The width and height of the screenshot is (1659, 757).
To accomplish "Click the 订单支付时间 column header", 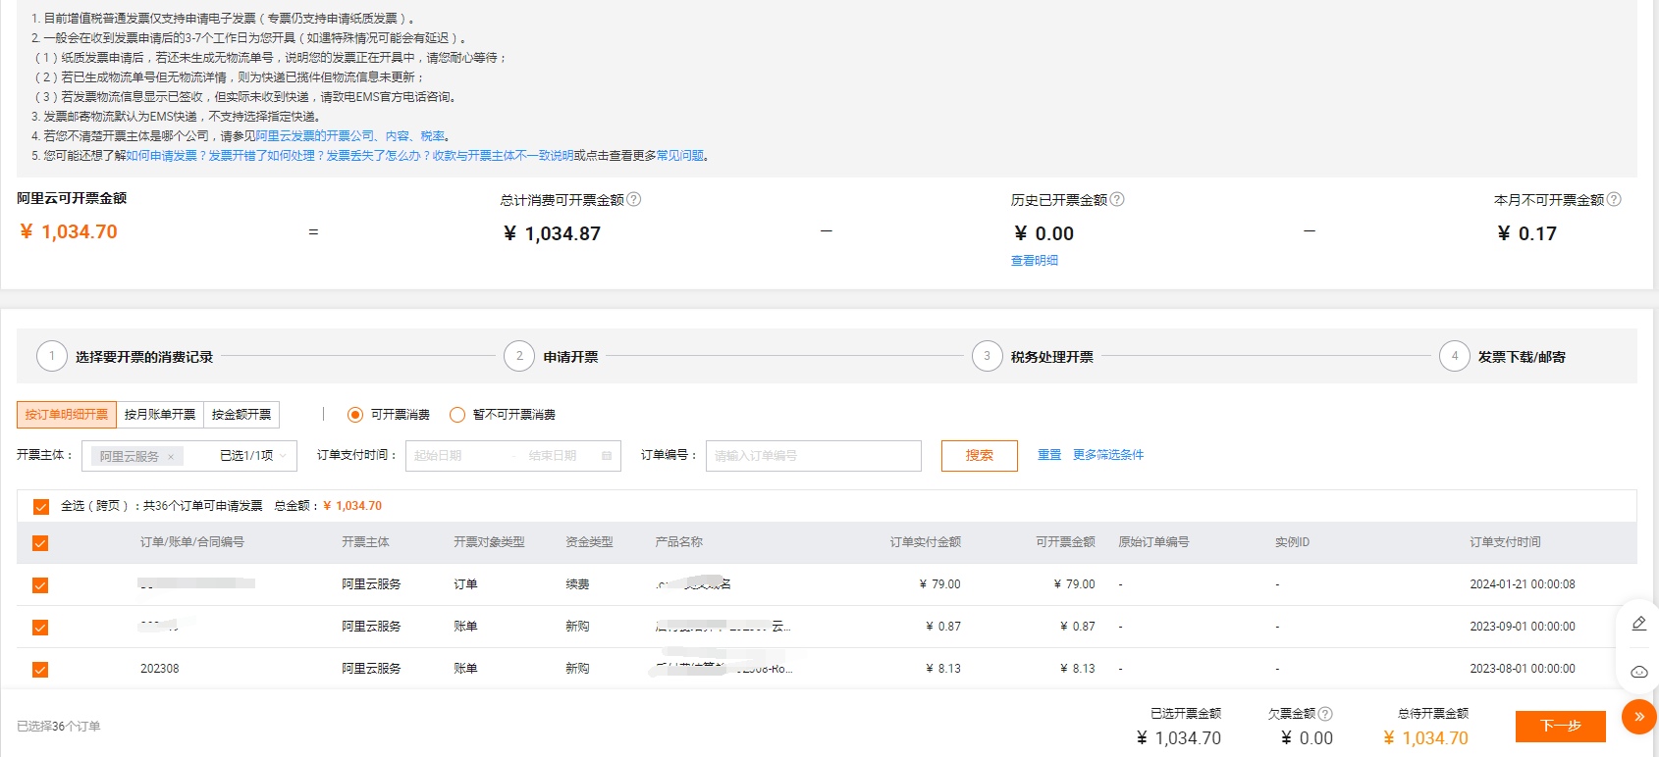I will pyautogui.click(x=1505, y=542).
